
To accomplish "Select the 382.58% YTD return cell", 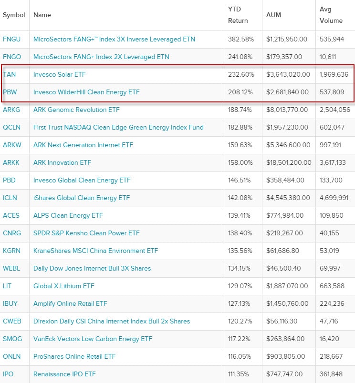I will [241, 40].
